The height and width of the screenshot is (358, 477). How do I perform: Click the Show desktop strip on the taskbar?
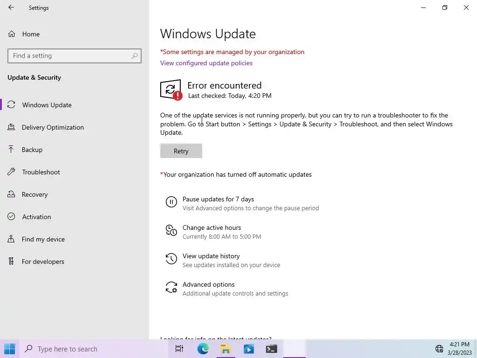(476, 349)
